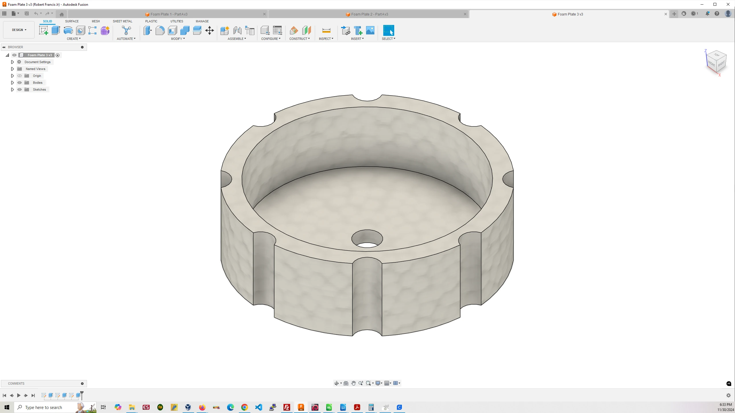
Task: Open Windows search box
Action: 55,407
